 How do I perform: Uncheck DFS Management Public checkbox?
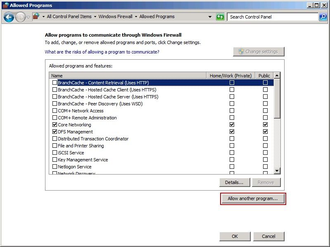[266, 132]
